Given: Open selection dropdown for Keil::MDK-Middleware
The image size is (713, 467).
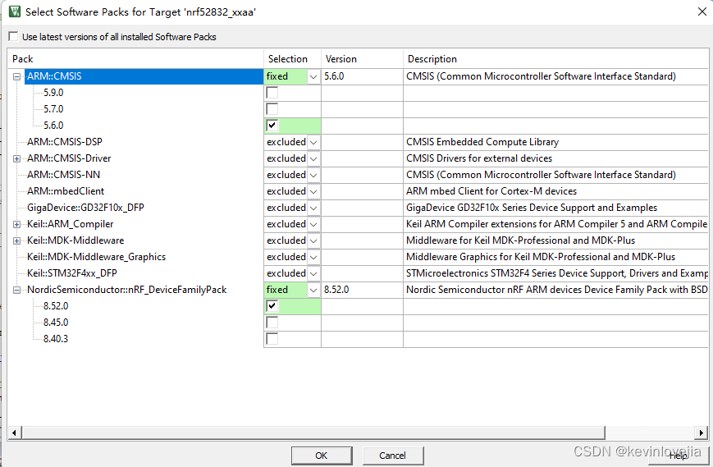Looking at the screenshot, I should click(313, 240).
